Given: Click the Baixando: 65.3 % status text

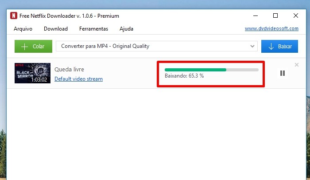Looking at the screenshot, I should coord(184,76).
